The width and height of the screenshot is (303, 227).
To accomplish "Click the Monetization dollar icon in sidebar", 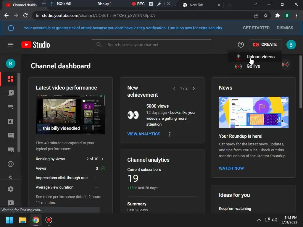I will [11, 178].
